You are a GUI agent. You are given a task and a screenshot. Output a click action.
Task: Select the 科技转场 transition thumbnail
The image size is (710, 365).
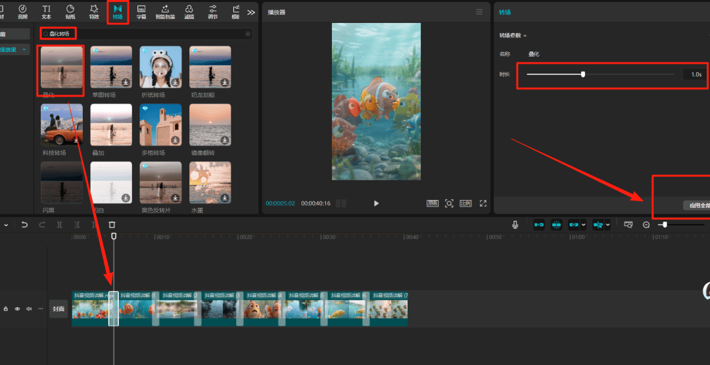(x=62, y=125)
